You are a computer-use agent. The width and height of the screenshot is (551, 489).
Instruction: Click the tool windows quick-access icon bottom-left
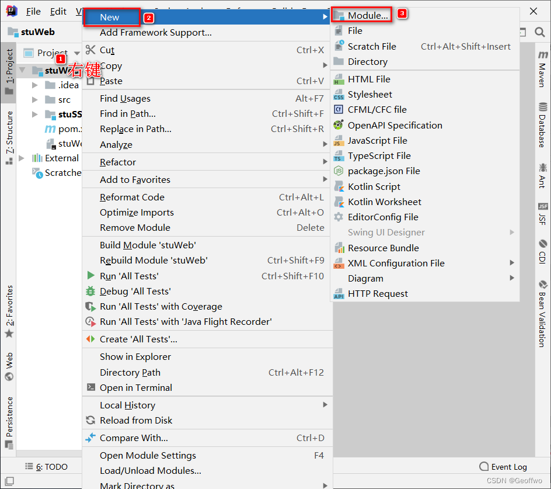pyautogui.click(x=9, y=481)
